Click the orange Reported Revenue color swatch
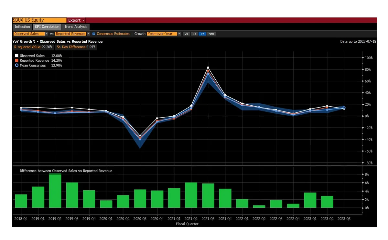 click(16, 60)
